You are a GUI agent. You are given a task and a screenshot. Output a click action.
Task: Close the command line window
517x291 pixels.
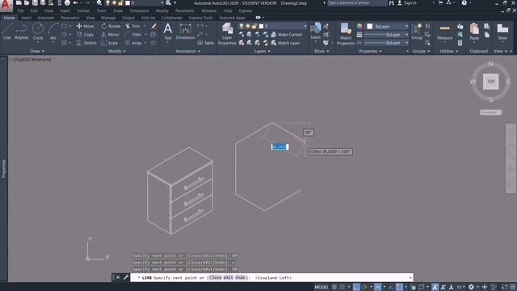(x=118, y=277)
